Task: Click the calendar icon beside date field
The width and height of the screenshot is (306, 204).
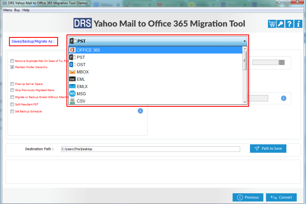Action: click(282, 62)
